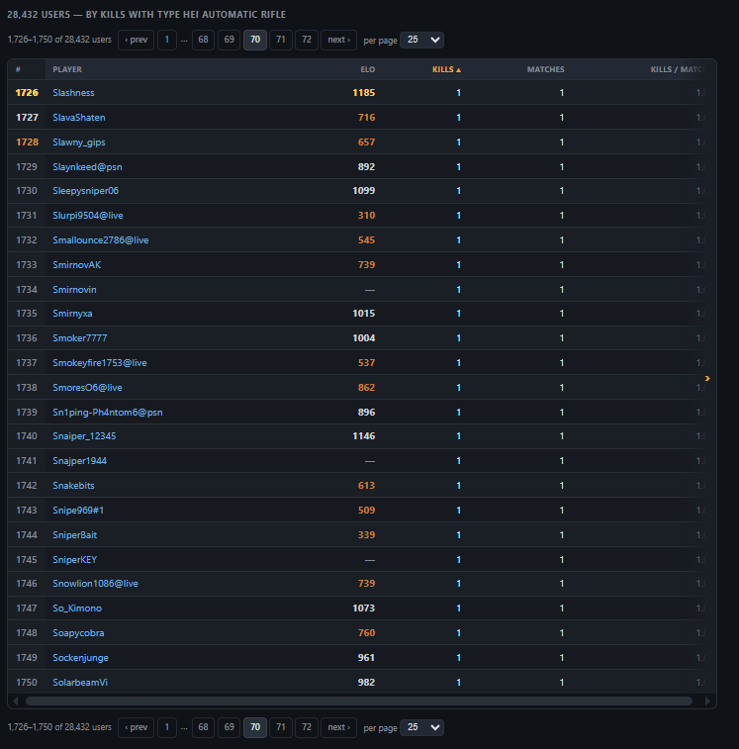Open player profile Smirnovin
739x749 pixels.
click(74, 290)
